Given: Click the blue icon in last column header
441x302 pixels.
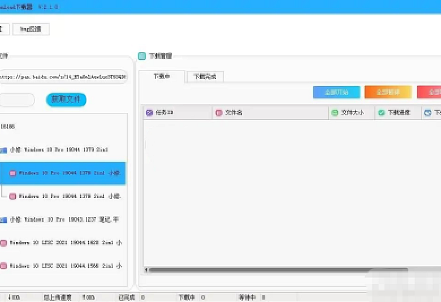Looking at the screenshot, I should 428,113.
